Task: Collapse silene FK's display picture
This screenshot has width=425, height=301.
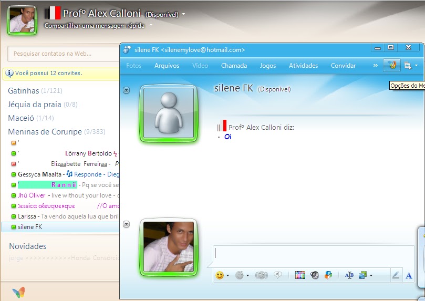Action: coord(126,90)
